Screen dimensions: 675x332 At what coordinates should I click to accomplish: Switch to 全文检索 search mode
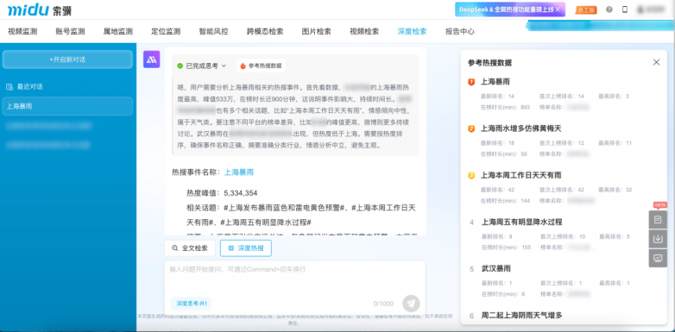(x=190, y=248)
